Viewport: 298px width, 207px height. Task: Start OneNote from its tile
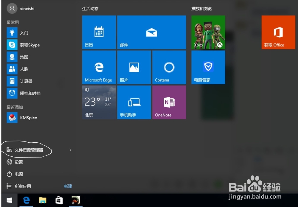coord(169,102)
